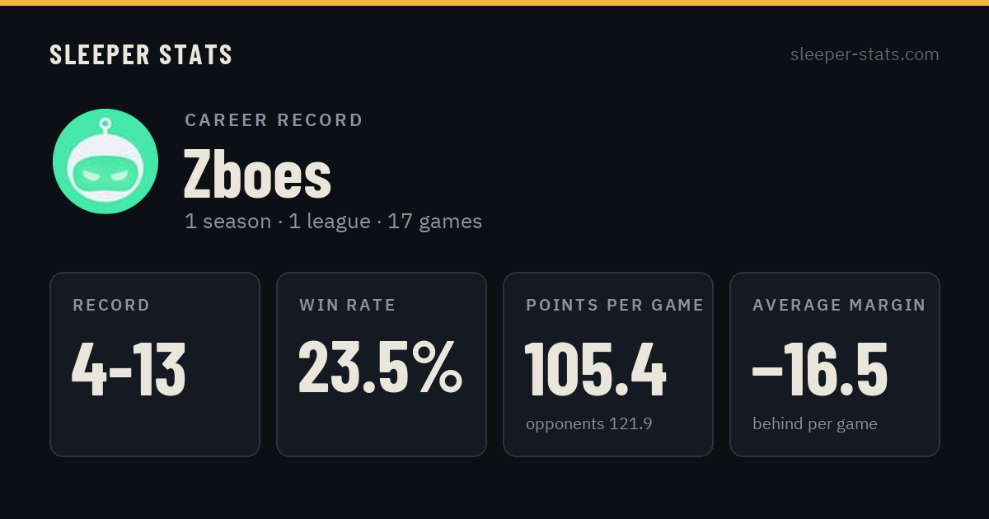Click the 105.4 points value
Screen dimensions: 989x519
pos(595,370)
